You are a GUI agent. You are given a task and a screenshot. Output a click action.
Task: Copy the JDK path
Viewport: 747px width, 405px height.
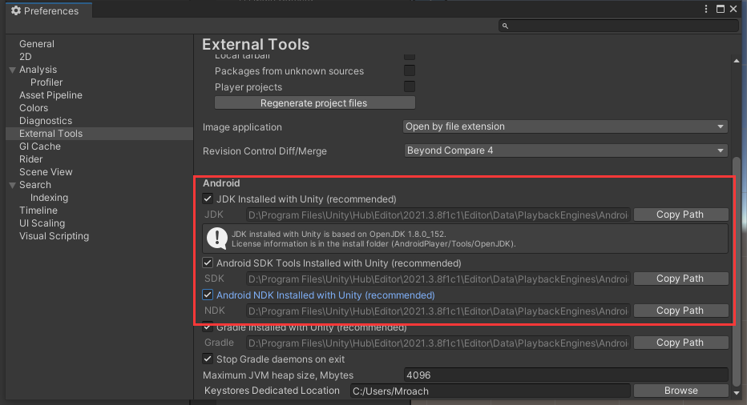(x=680, y=215)
